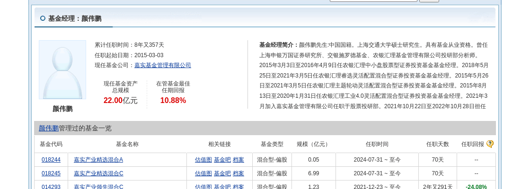Click the 基金经理简介 label

[279, 45]
